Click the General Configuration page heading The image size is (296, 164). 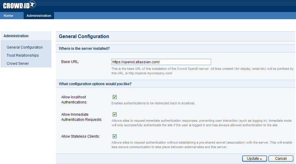(x=84, y=36)
